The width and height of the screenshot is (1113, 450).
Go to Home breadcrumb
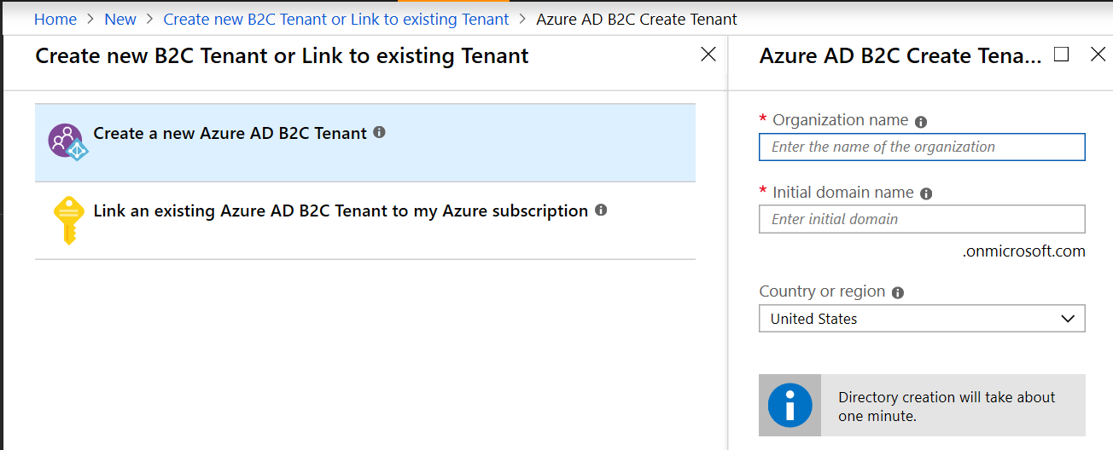[55, 19]
